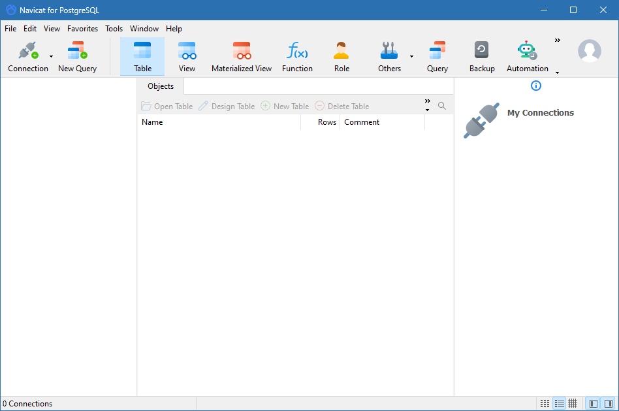This screenshot has height=411, width=619.
Task: Click Design Table button
Action: (x=227, y=107)
